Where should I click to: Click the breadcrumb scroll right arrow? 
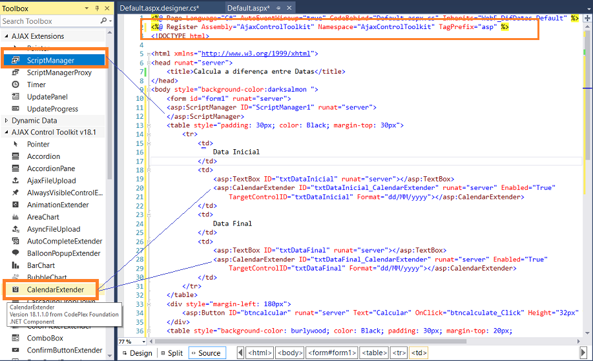(583, 353)
